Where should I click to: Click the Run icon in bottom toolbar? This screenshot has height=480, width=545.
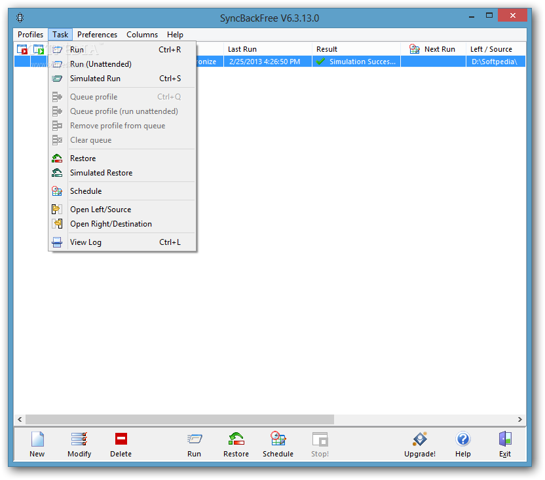point(195,439)
